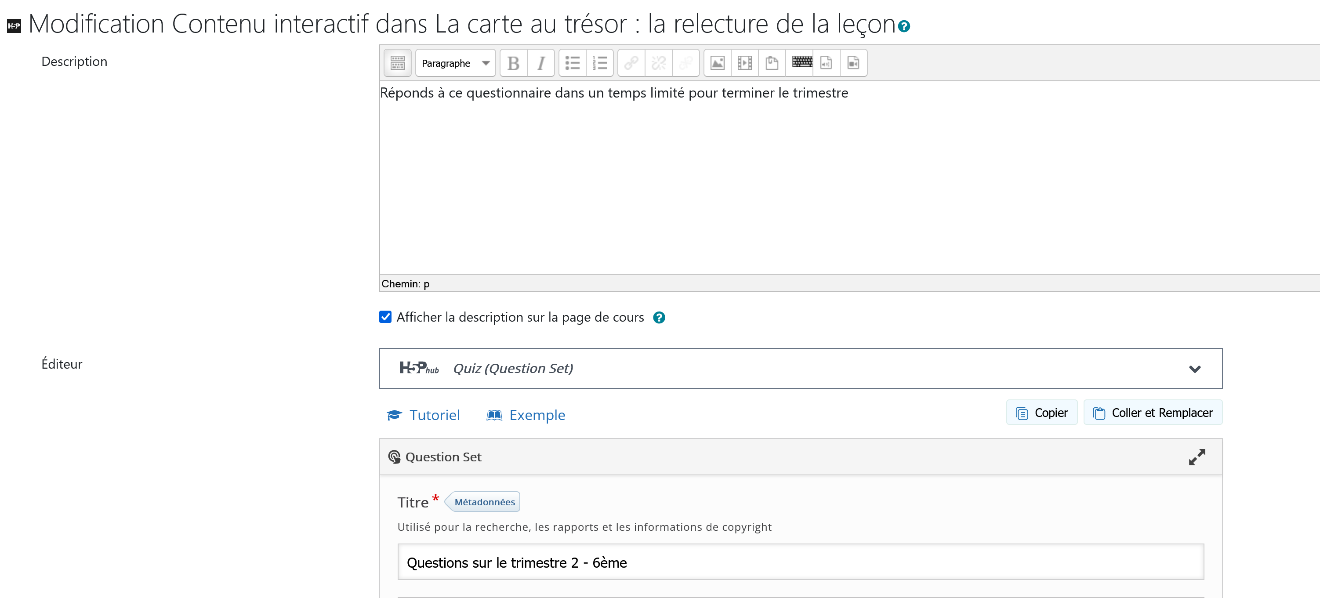
Task: Click the Question Set header icon
Action: [394, 457]
